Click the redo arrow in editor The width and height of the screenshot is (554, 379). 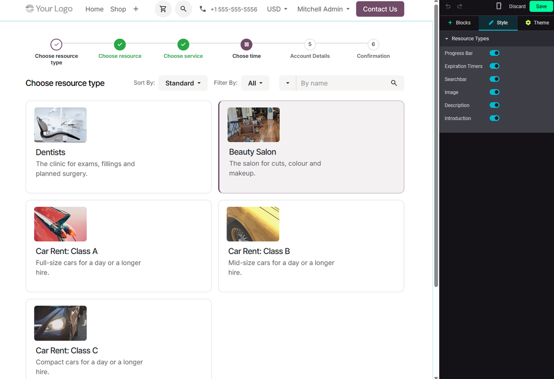(460, 6)
